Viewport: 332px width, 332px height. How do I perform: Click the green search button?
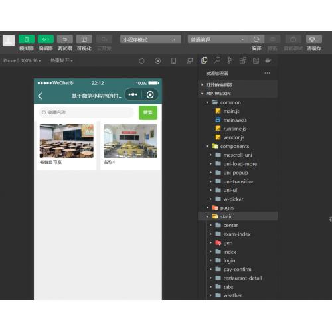tap(148, 112)
